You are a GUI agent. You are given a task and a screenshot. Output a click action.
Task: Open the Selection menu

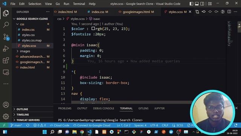[x=35, y=4]
